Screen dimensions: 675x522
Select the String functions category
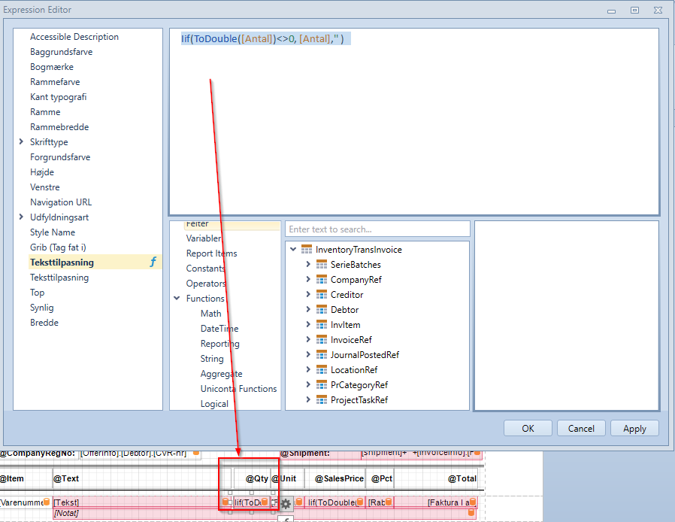click(x=212, y=358)
